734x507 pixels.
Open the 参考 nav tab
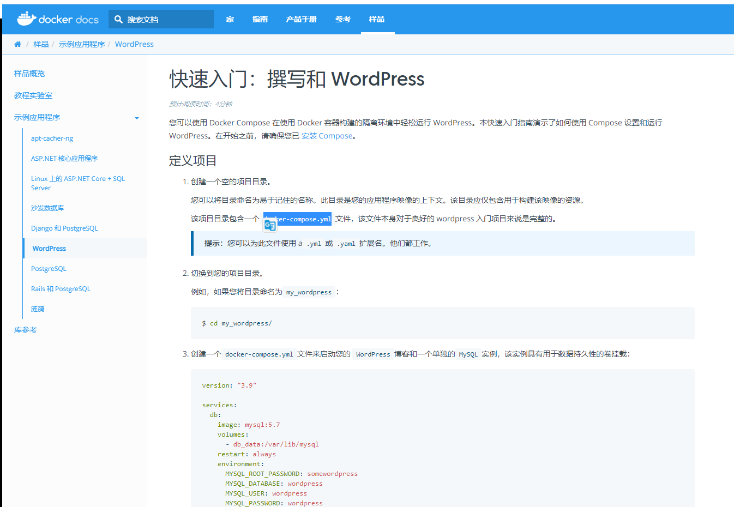click(x=343, y=19)
